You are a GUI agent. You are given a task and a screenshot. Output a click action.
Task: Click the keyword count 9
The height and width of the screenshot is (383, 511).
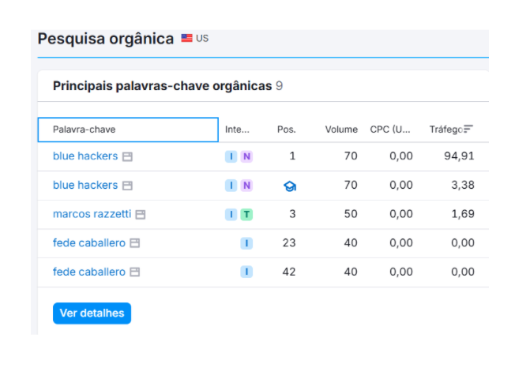coord(279,86)
